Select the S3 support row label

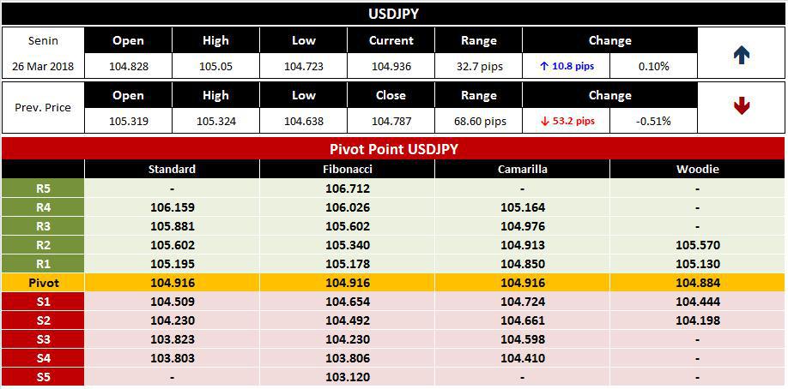pyautogui.click(x=43, y=339)
